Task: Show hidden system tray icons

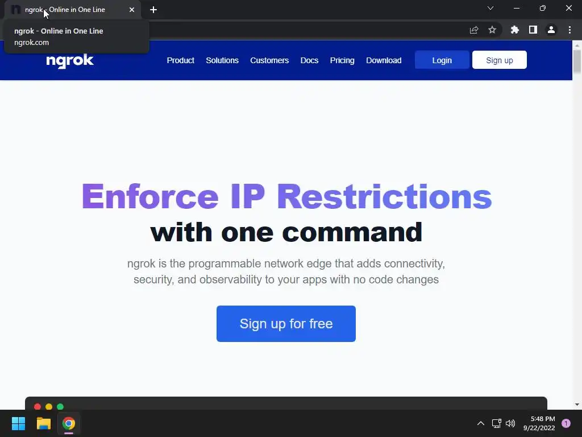Action: coord(481,423)
